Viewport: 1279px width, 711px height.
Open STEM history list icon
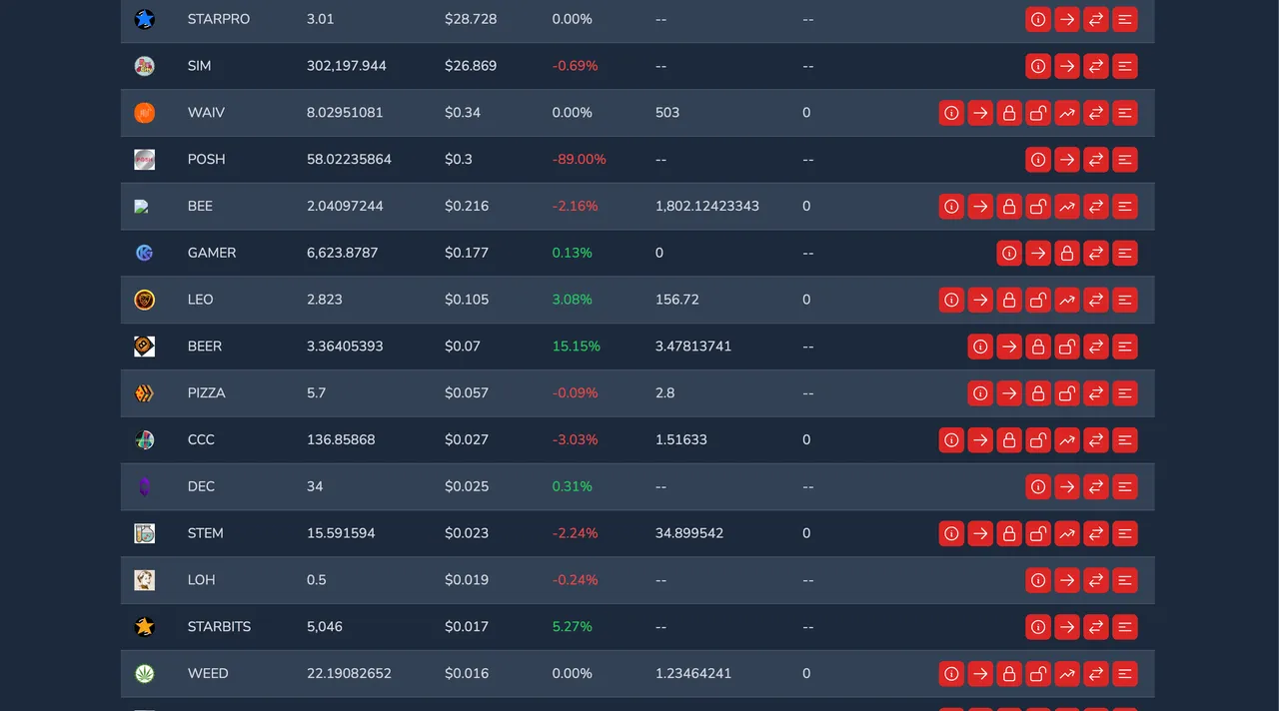tap(1125, 534)
